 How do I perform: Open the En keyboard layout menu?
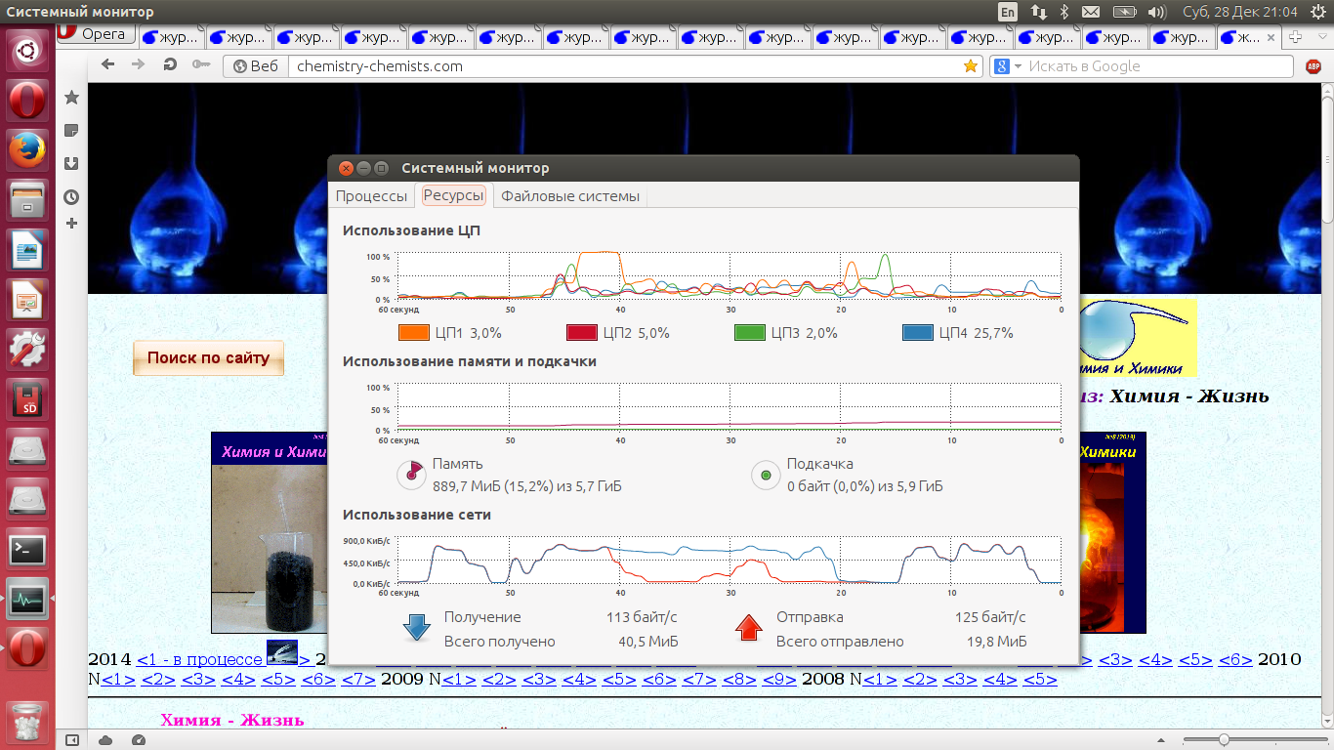[1008, 12]
